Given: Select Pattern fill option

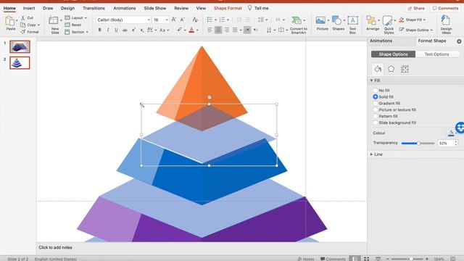Looking at the screenshot, I should pos(376,116).
